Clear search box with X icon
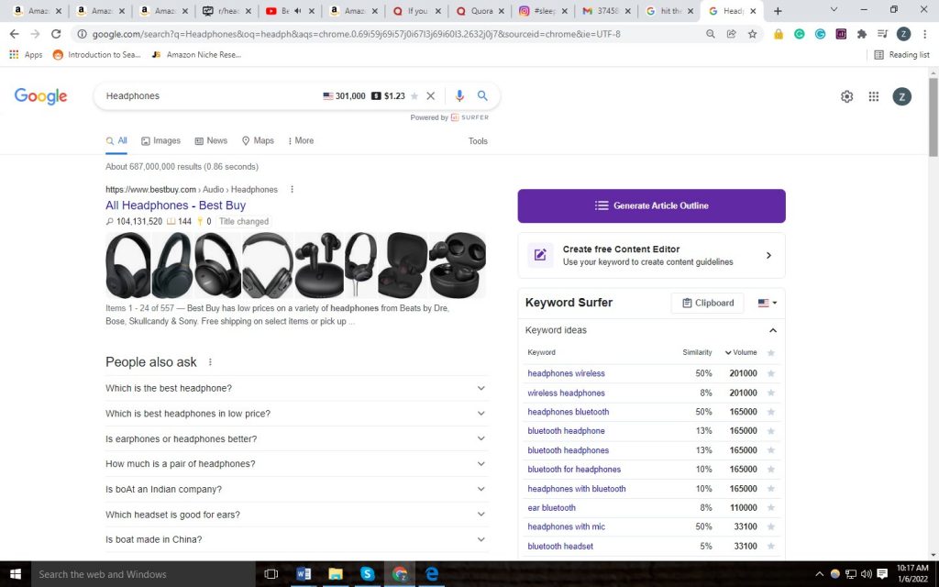 pyautogui.click(x=431, y=95)
